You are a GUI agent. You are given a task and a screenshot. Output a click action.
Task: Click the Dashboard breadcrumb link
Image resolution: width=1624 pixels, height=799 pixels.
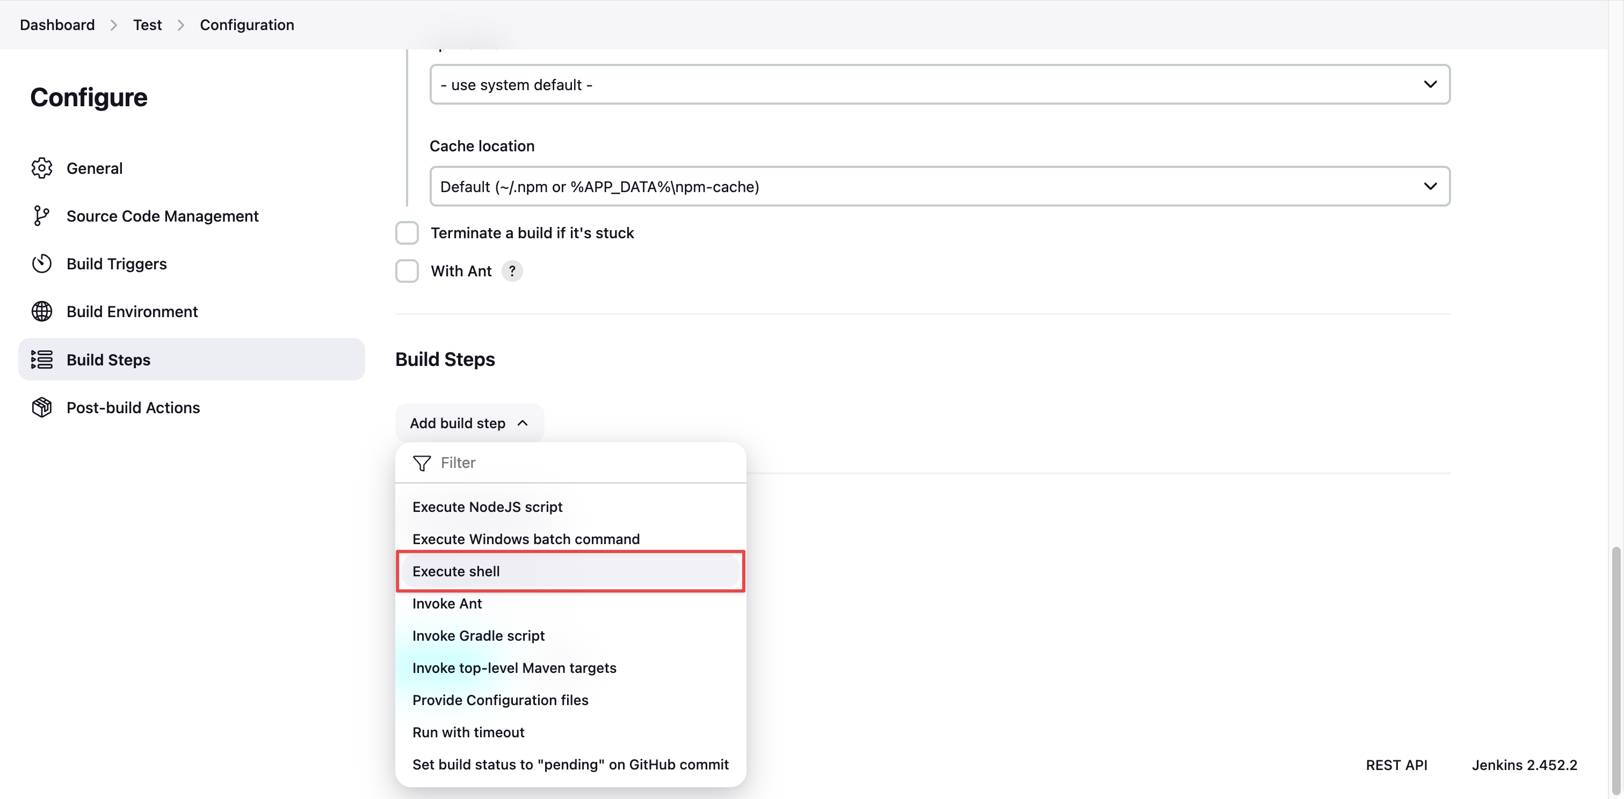click(x=57, y=24)
